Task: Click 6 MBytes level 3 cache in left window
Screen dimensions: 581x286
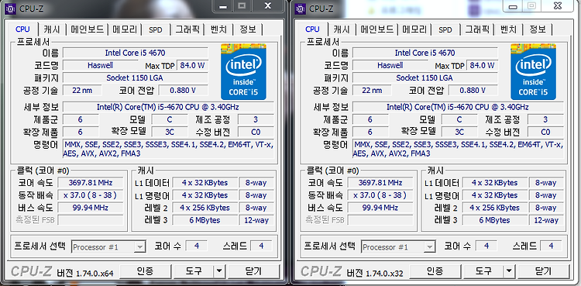Action: point(205,220)
